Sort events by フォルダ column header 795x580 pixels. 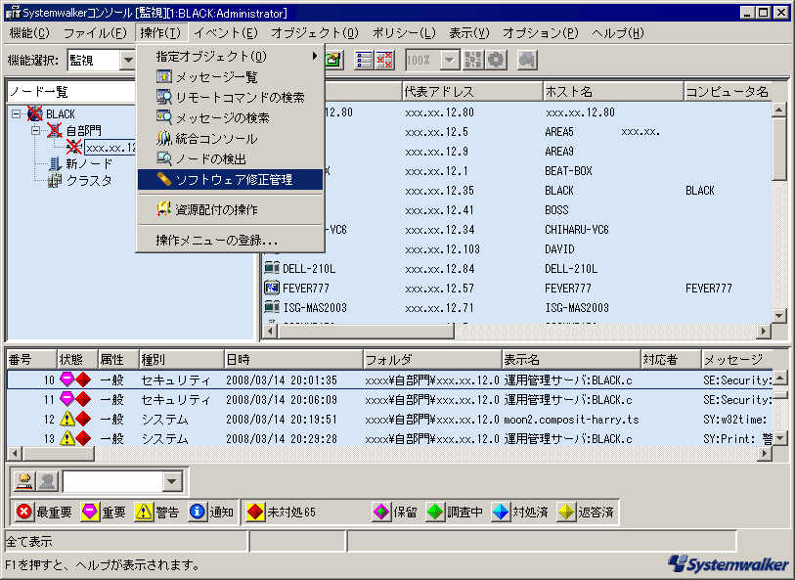click(x=432, y=360)
